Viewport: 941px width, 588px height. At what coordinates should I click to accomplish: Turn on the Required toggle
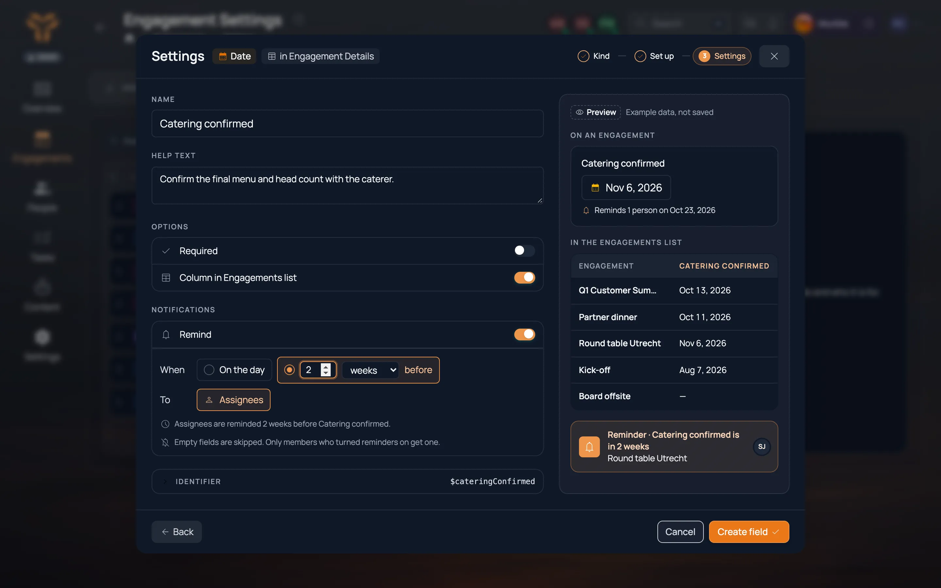(x=524, y=251)
